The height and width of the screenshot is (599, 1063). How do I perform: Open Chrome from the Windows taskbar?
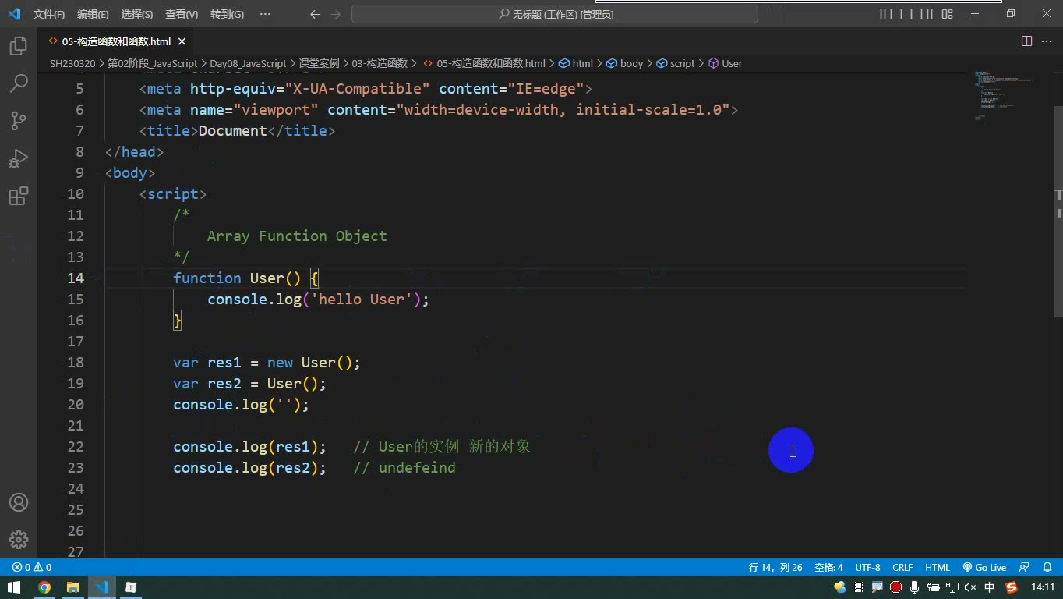coord(44,587)
